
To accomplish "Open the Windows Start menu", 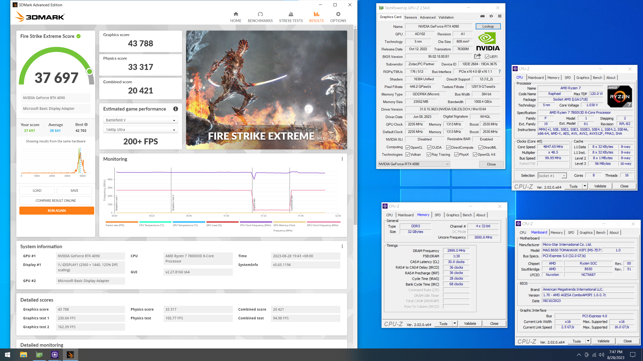I will pyautogui.click(x=8, y=355).
